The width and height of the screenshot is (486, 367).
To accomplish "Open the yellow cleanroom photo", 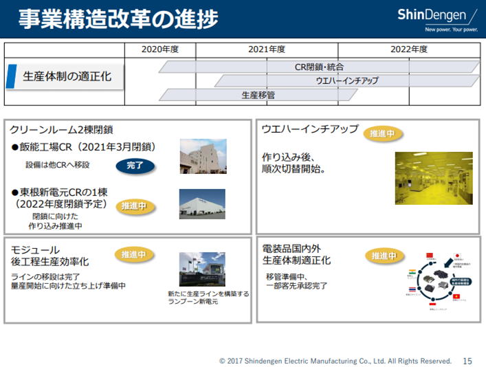I will 434,178.
